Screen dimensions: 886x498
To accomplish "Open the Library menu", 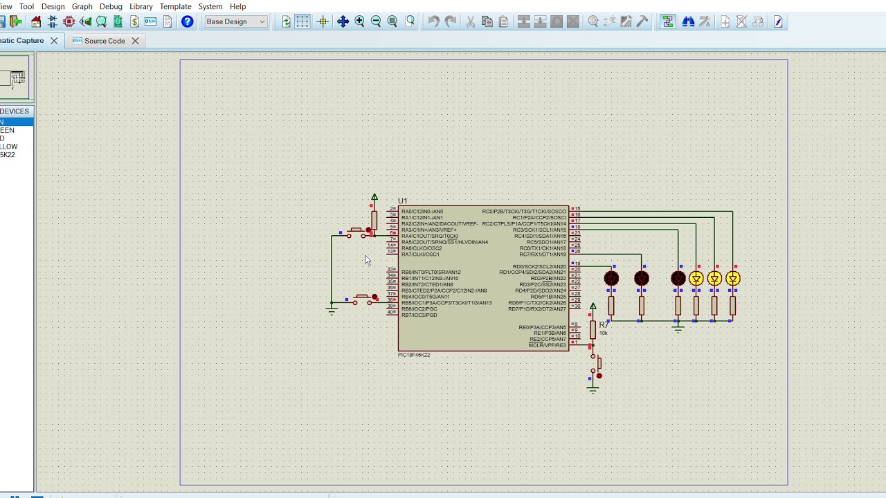I will (141, 6).
